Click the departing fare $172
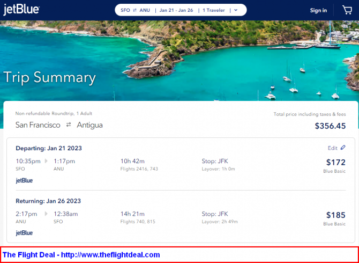Image resolution: width=359 pixels, height=263 pixels. [336, 162]
